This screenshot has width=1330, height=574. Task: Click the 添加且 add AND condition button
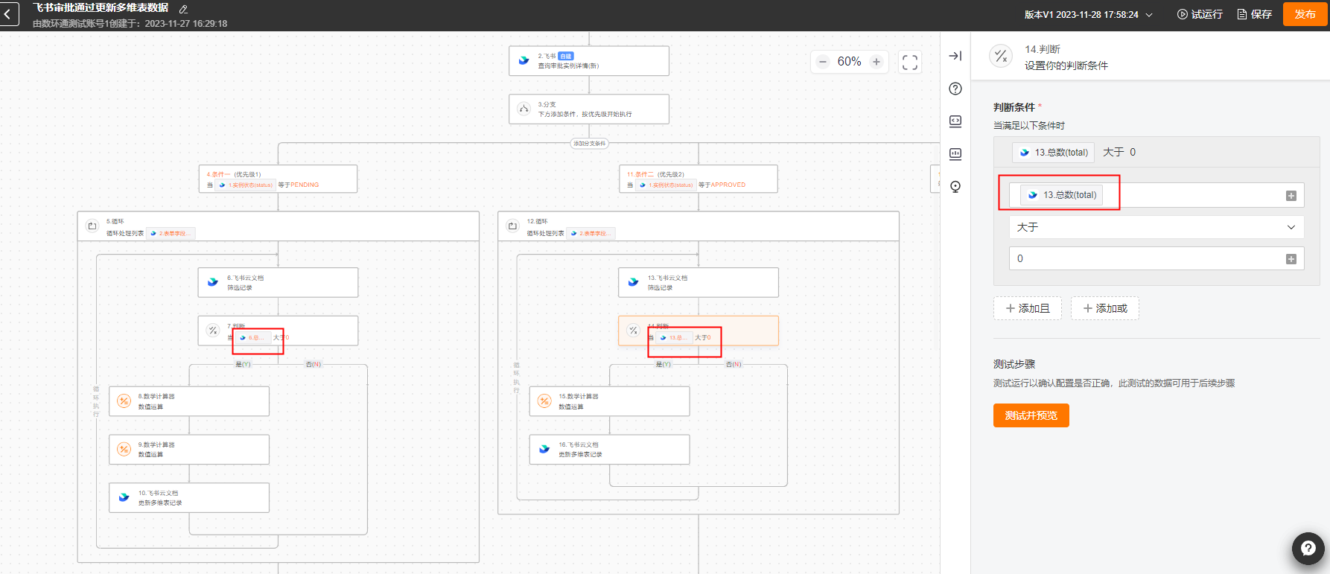(x=1028, y=308)
